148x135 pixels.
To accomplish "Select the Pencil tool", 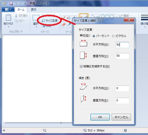I will pyautogui.click(x=64, y=18).
